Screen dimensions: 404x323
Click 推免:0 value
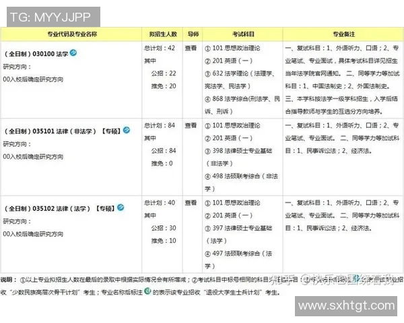coord(162,164)
